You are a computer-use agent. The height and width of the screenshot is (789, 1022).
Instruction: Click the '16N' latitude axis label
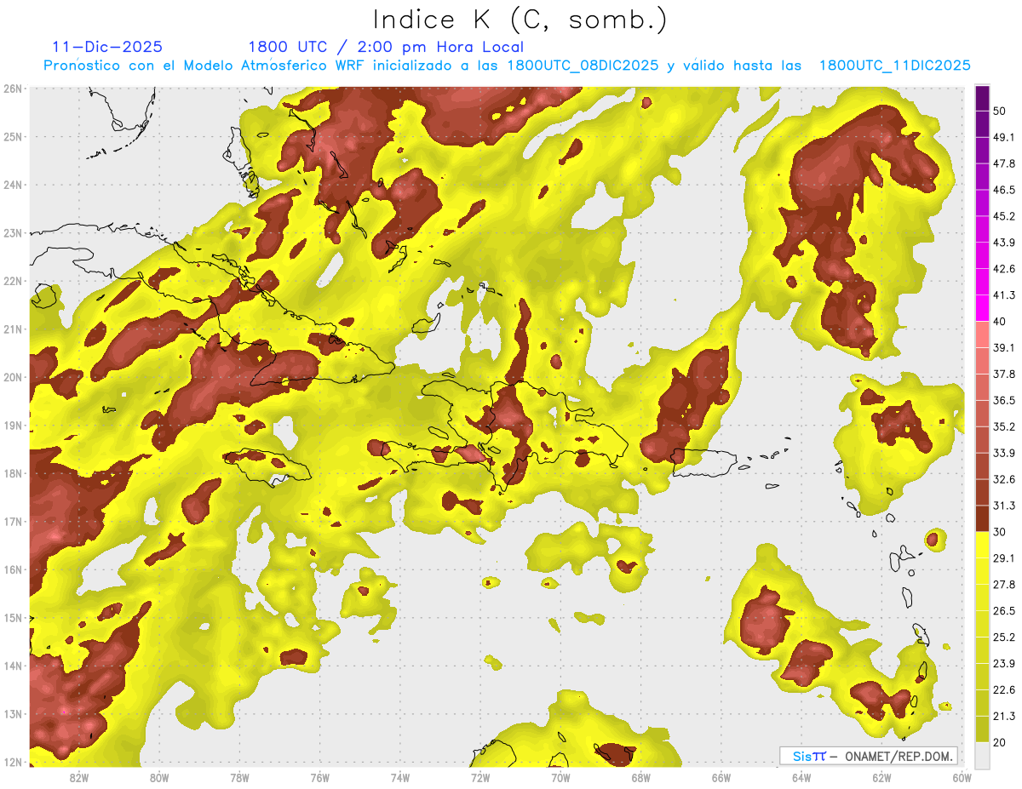click(13, 569)
